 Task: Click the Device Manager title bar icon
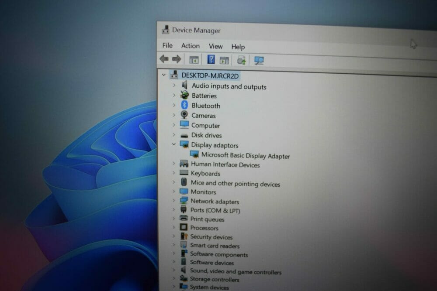(166, 30)
